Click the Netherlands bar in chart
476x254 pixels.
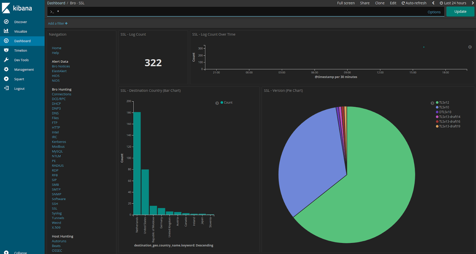pos(137,164)
